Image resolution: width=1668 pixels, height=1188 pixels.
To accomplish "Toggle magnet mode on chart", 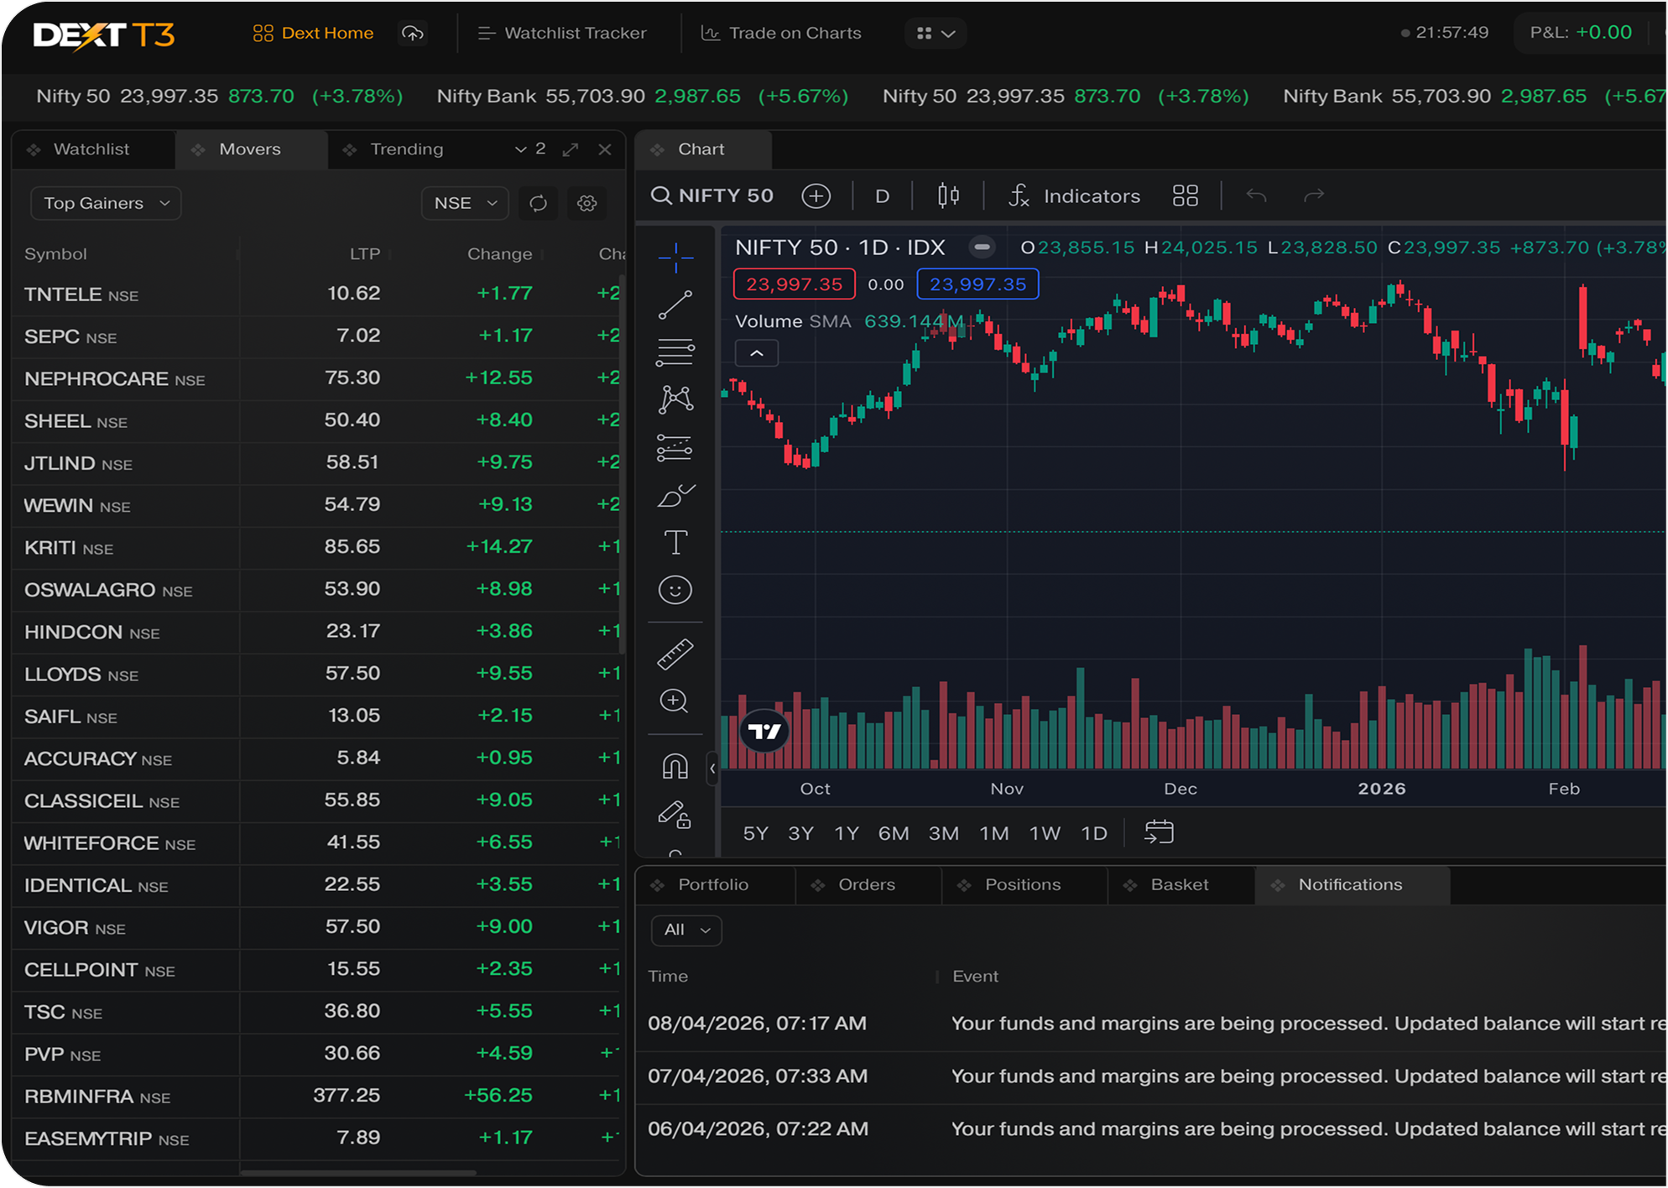I will tap(675, 766).
